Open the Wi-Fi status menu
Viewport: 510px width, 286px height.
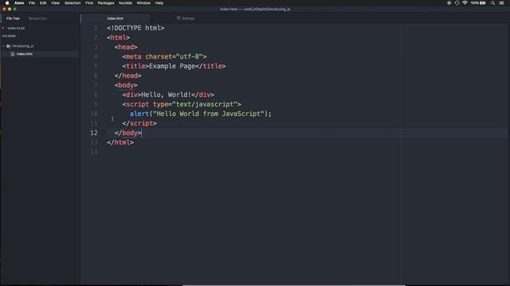465,3
